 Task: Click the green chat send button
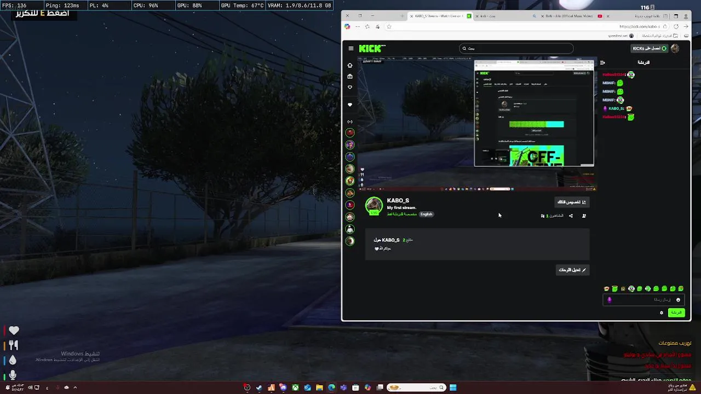pos(676,312)
